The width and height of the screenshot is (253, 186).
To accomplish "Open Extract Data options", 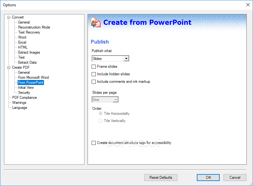I will click(27, 62).
